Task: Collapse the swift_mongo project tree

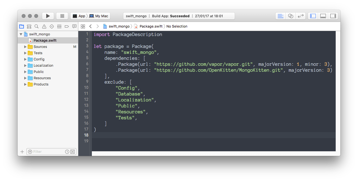Action: pyautogui.click(x=21, y=34)
